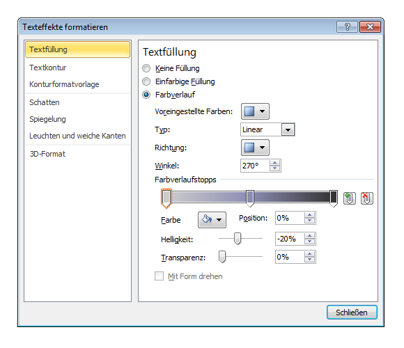Enable the Mit Form drehen checkbox

point(159,276)
